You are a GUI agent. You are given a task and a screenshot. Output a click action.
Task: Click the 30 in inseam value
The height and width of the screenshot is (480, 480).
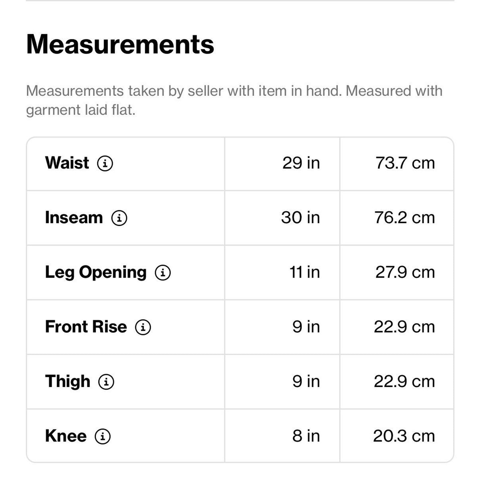point(300,218)
